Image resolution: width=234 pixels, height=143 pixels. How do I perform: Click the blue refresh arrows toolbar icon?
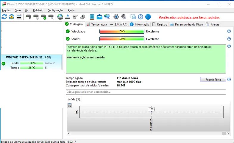pos(4,17)
